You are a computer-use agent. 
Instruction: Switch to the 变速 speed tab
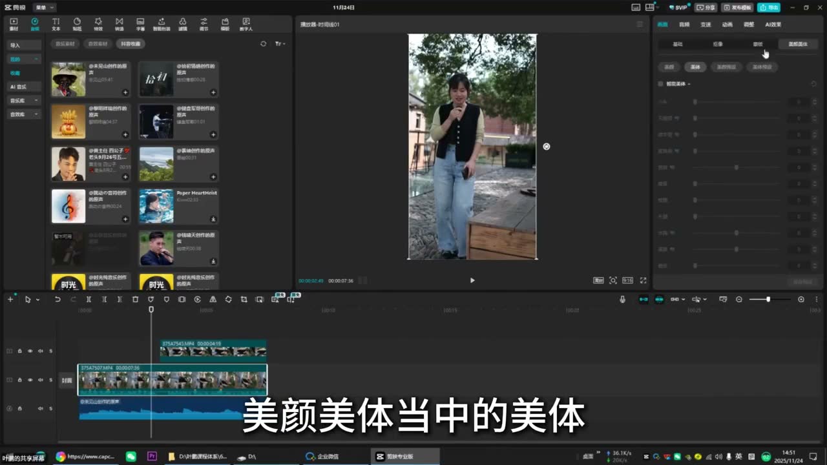coord(706,25)
